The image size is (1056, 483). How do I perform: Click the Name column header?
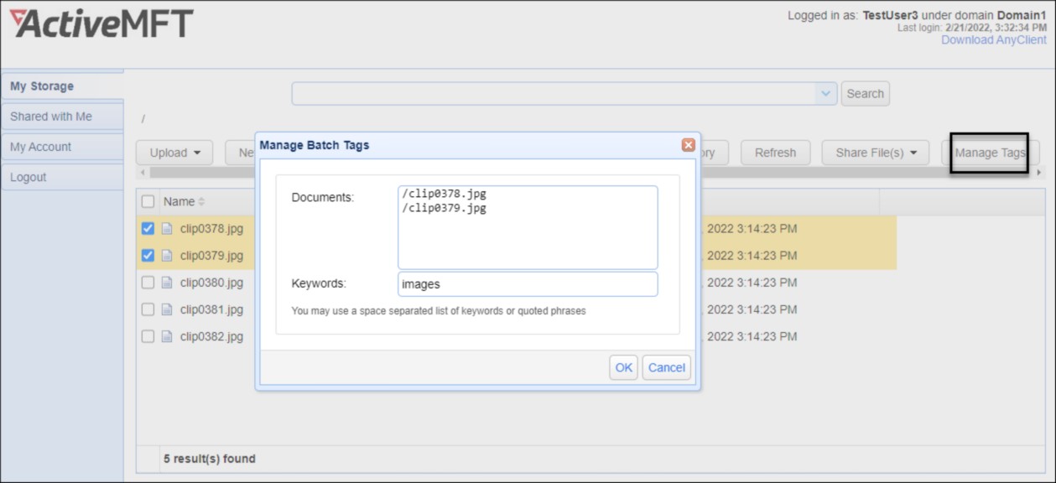tap(179, 201)
